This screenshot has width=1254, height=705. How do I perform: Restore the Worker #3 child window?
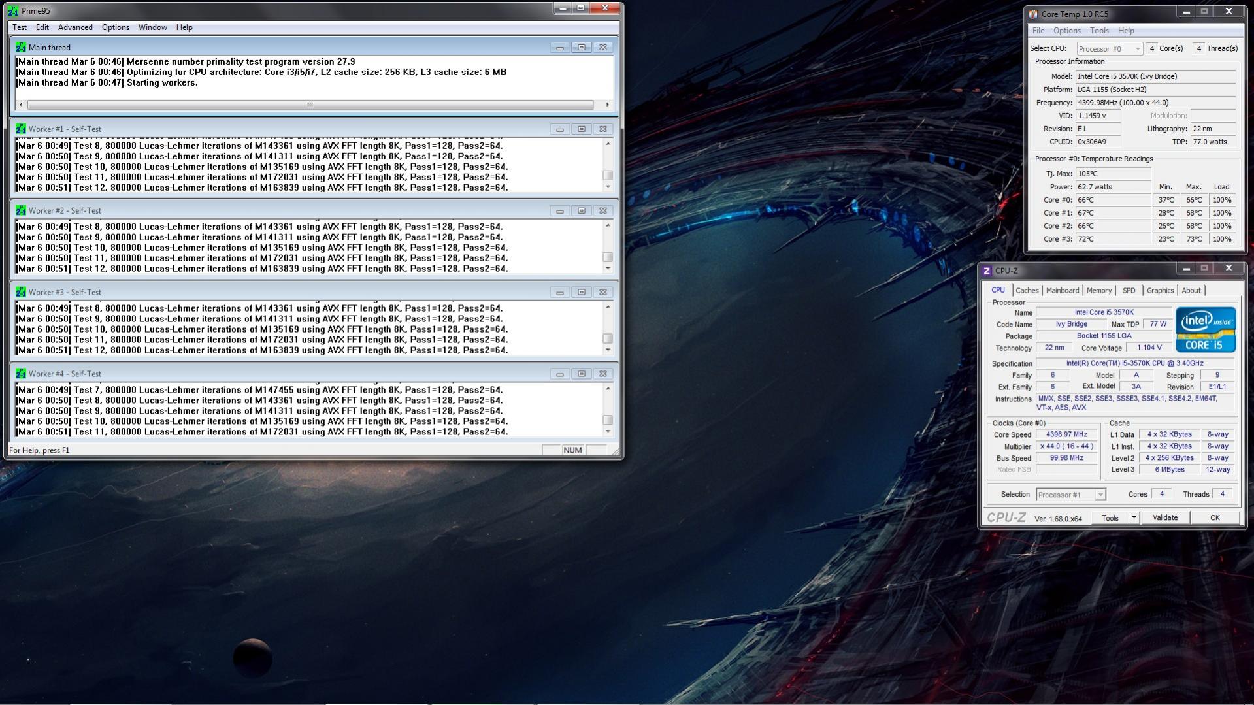(x=581, y=292)
